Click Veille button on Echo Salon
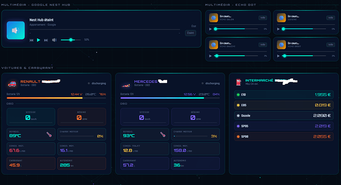This screenshot has width=341, height=185. pyautogui.click(x=263, y=18)
